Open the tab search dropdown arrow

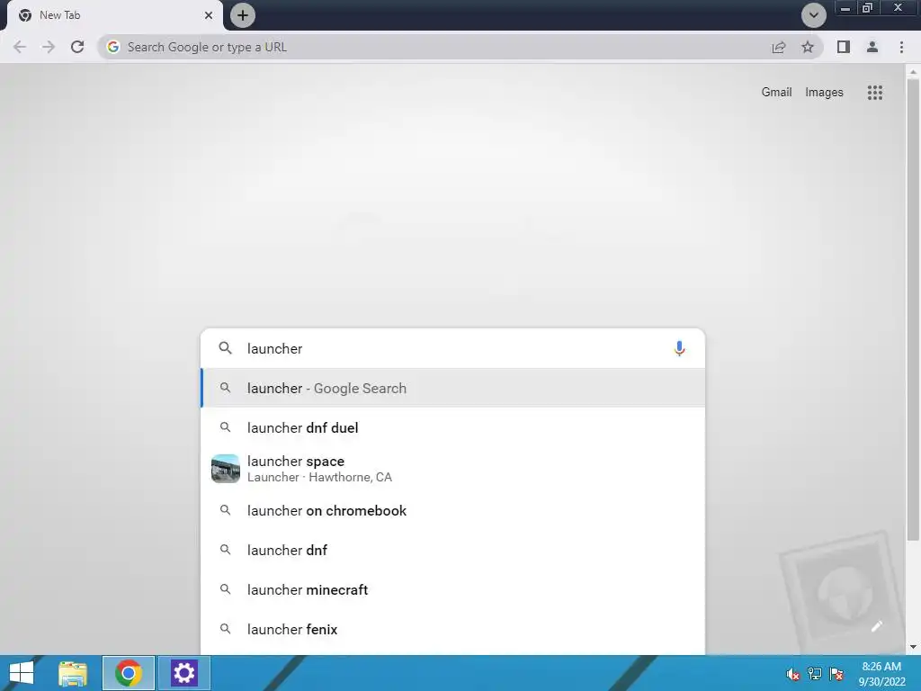point(813,15)
